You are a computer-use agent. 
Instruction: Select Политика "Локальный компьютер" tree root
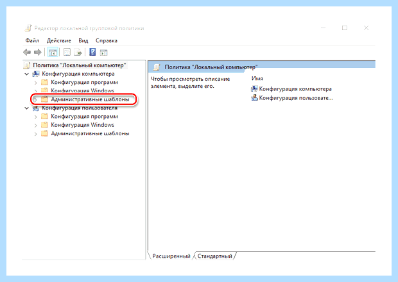pos(80,65)
